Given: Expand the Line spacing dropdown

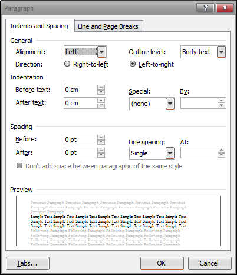Looking at the screenshot, I should 170,153.
